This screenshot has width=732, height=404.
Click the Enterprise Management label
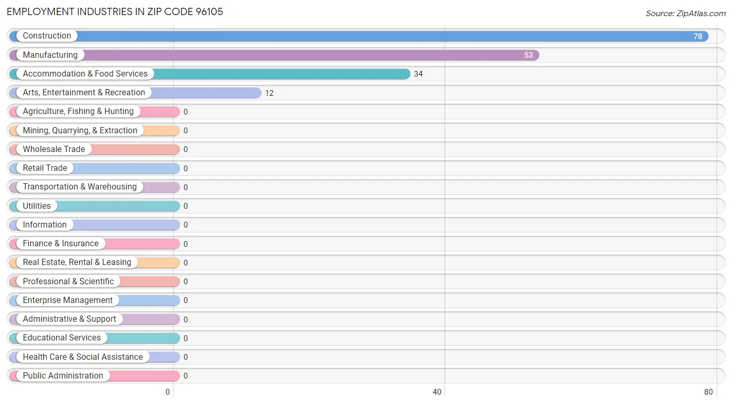pos(68,300)
